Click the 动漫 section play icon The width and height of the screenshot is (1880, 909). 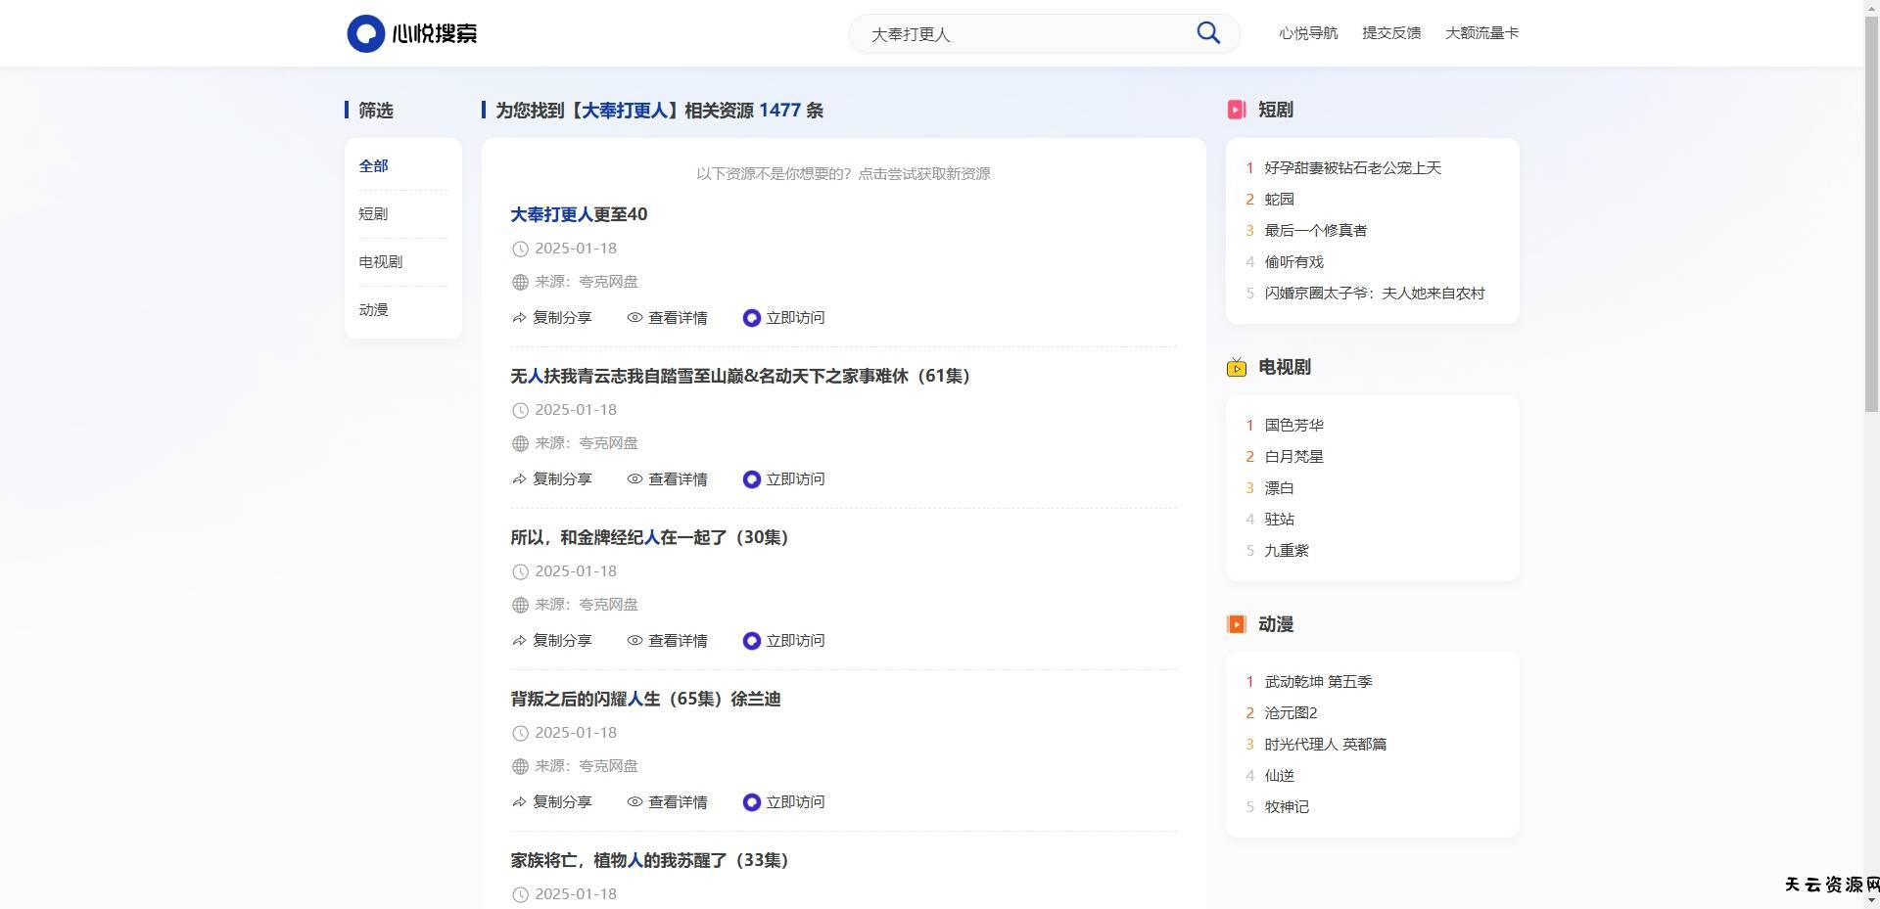(1237, 624)
